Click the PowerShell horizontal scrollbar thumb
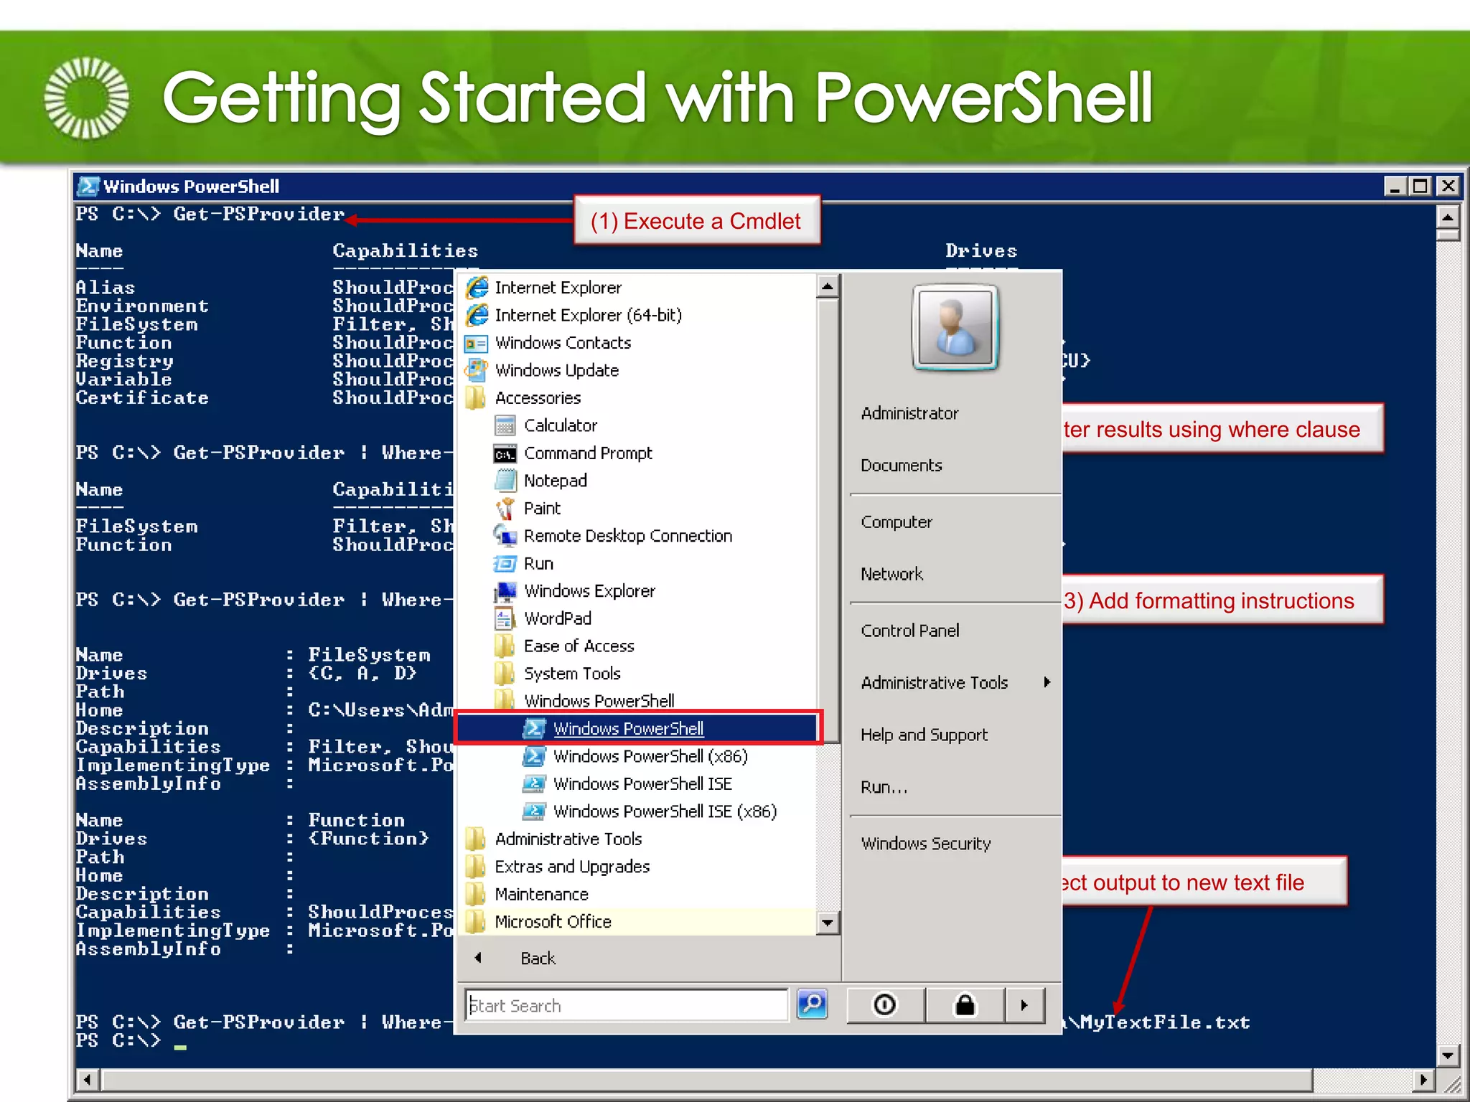The image size is (1470, 1102). pos(708,1080)
